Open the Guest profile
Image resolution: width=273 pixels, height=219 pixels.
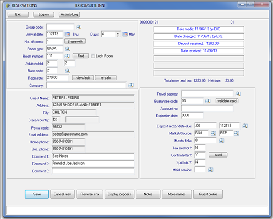point(208,194)
